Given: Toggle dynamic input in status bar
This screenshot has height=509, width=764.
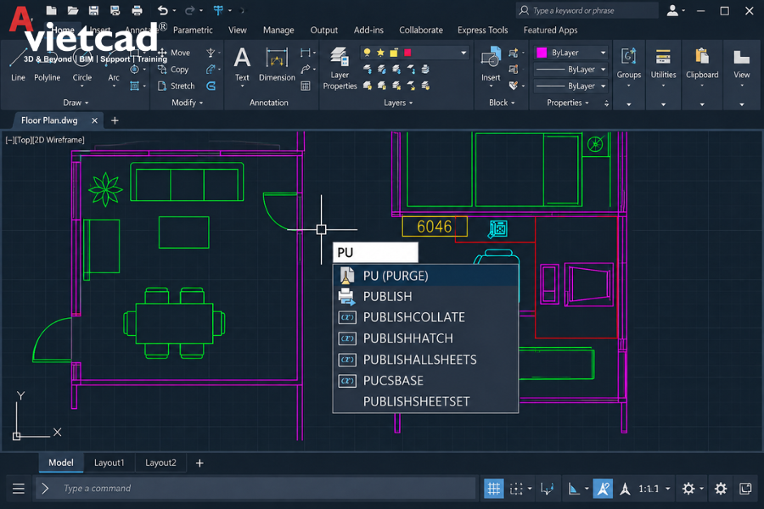Looking at the screenshot, I should pos(548,488).
